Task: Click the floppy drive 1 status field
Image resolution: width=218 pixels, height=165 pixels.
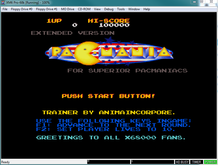Action: (x=152, y=162)
